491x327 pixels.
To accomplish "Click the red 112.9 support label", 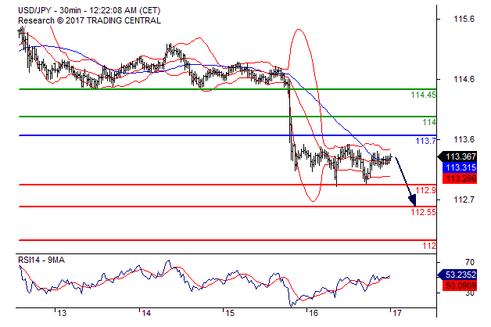I will click(x=425, y=190).
